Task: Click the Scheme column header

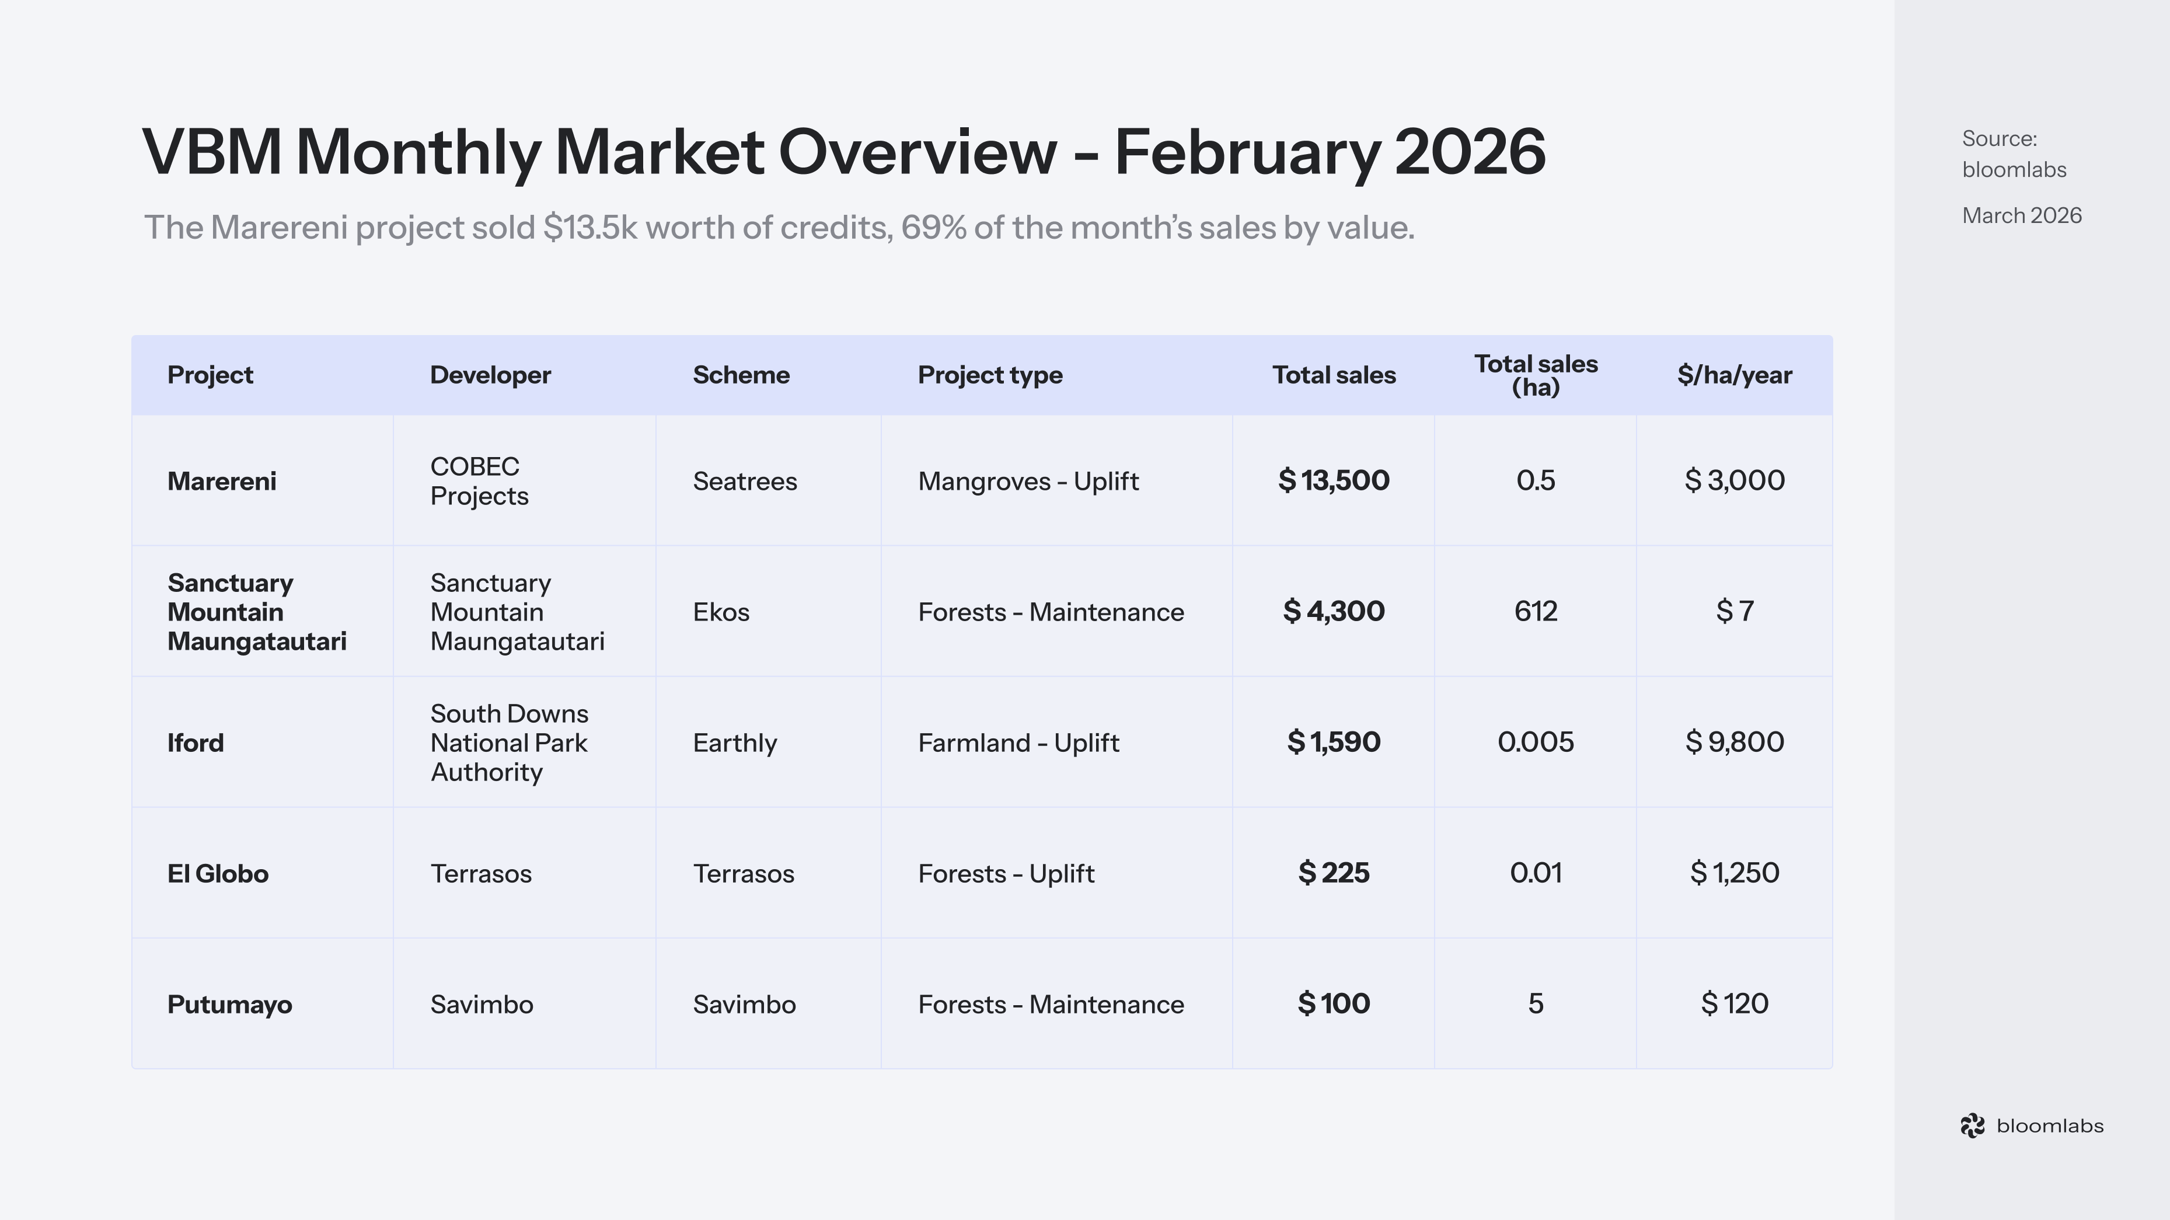Action: point(741,375)
